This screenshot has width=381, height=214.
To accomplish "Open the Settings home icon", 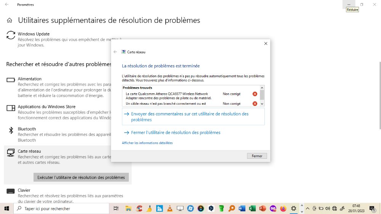I will point(10,20).
